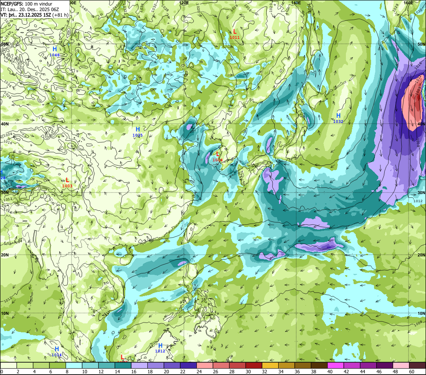The image size is (426, 375).
Task: Click the initial time line 'IT: Lau.. 20. Des.. 2025 06Z'
Action: click(x=30, y=9)
